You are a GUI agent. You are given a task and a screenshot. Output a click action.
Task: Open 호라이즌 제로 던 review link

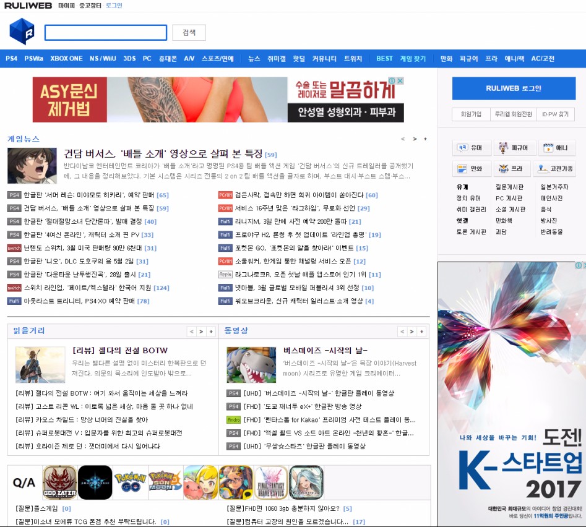[x=88, y=447]
